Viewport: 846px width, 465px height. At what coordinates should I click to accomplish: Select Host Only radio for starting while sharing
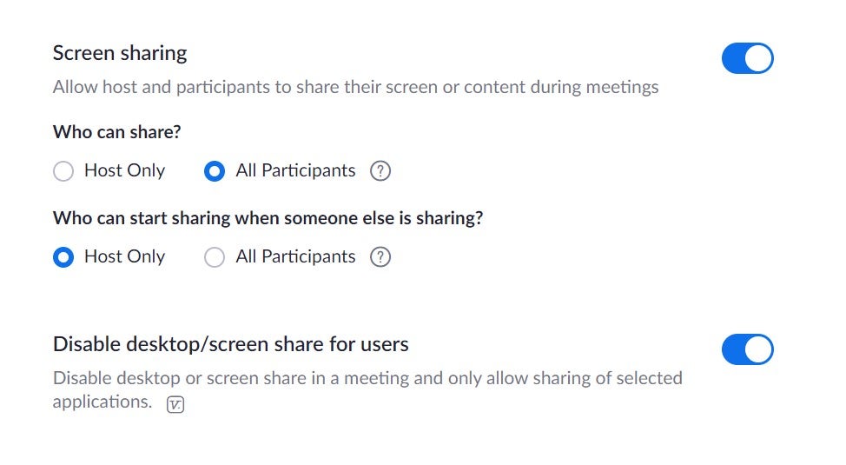pyautogui.click(x=63, y=257)
